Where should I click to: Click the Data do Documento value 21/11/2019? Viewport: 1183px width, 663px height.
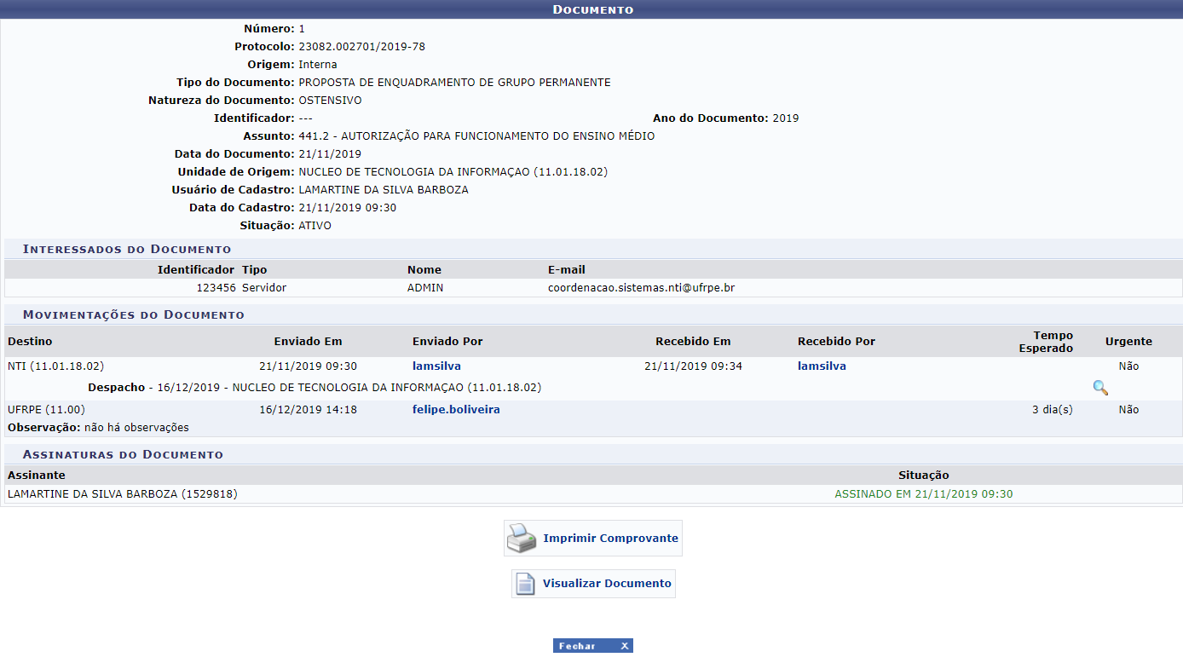coord(330,154)
